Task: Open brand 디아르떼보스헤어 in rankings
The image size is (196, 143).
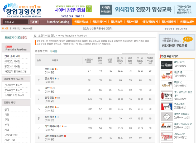Action: (54, 136)
